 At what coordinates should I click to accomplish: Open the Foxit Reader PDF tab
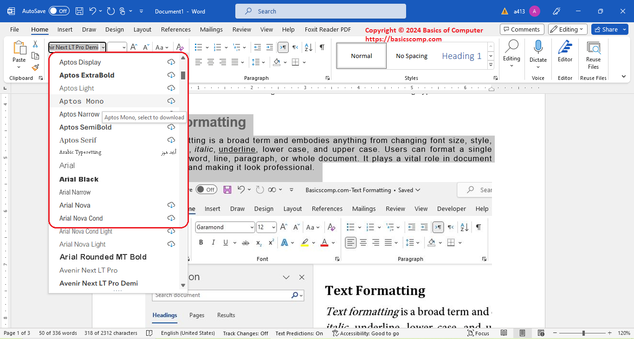(328, 29)
